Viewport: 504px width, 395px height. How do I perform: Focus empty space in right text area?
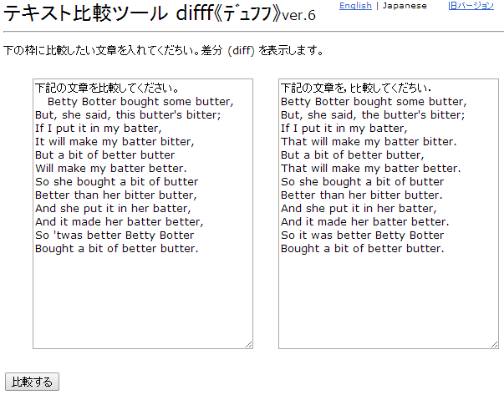coord(388,301)
